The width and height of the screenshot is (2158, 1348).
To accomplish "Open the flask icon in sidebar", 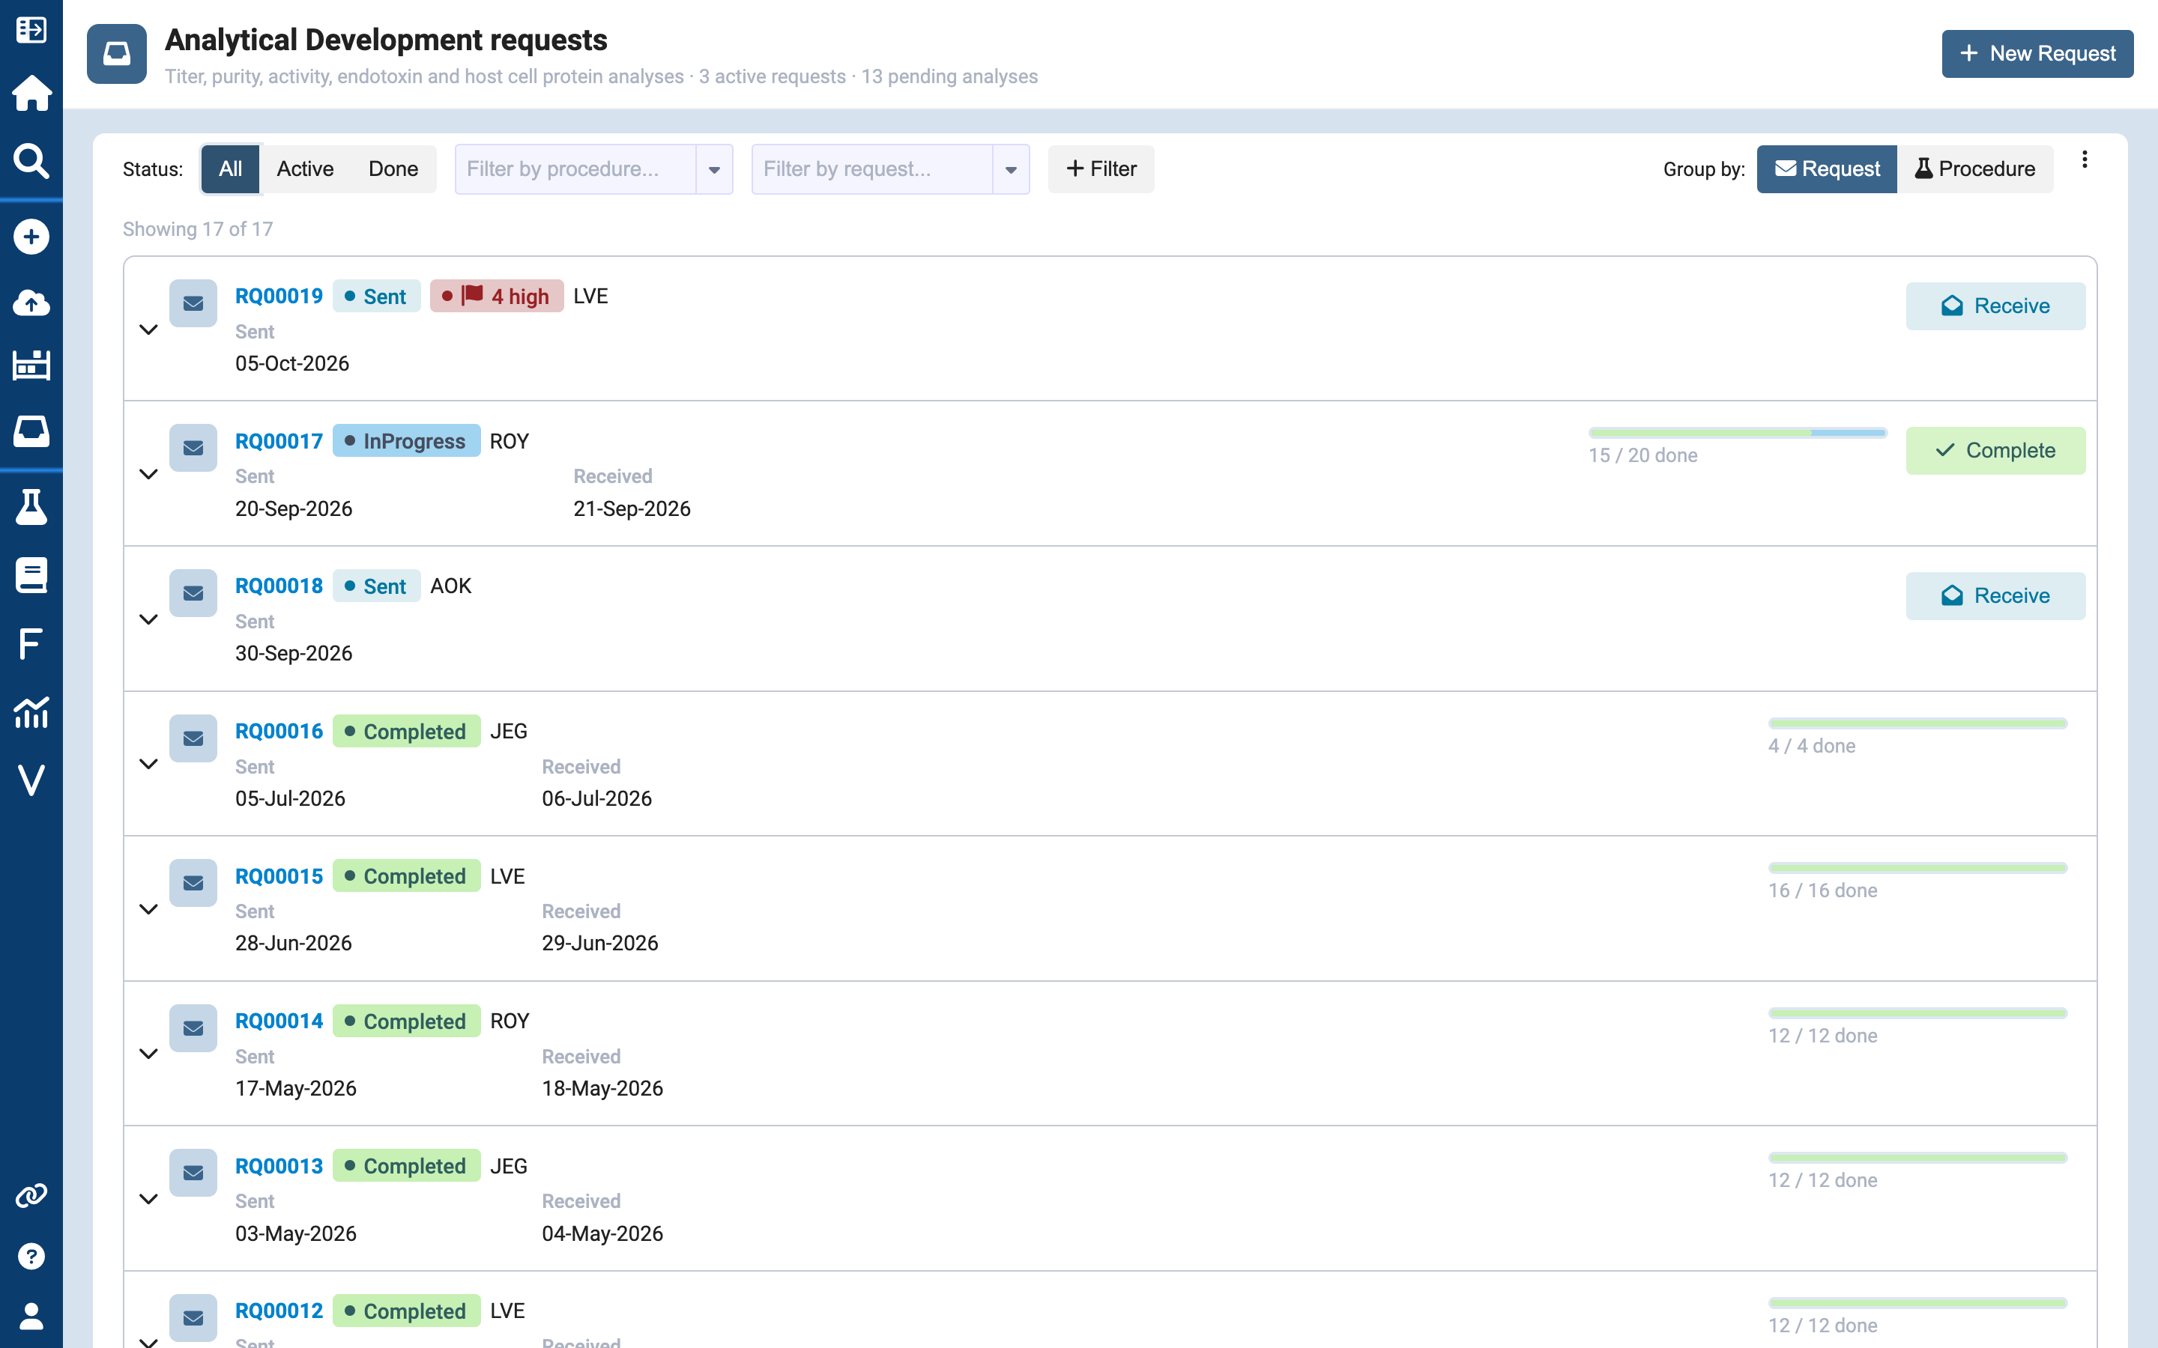I will 31,507.
